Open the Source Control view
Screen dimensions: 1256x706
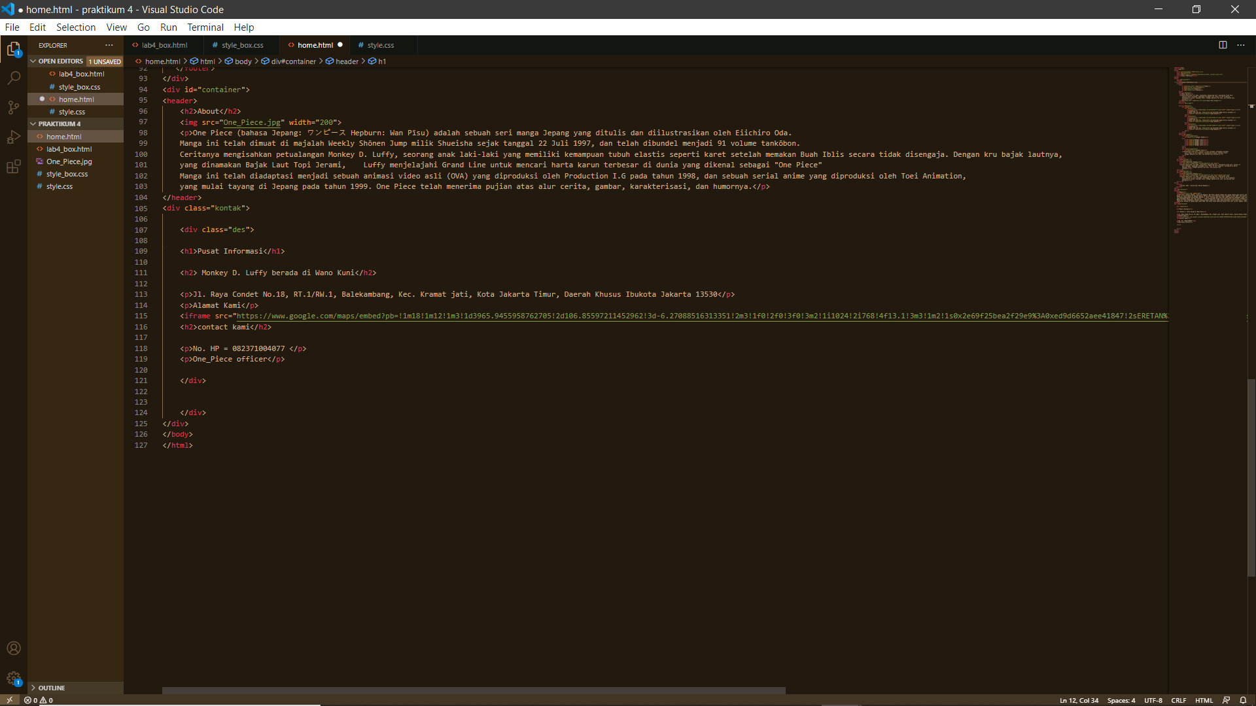point(14,107)
